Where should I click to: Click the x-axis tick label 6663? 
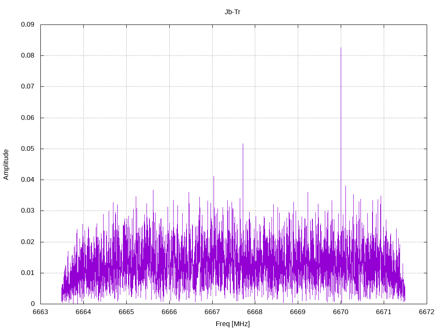coord(40,312)
